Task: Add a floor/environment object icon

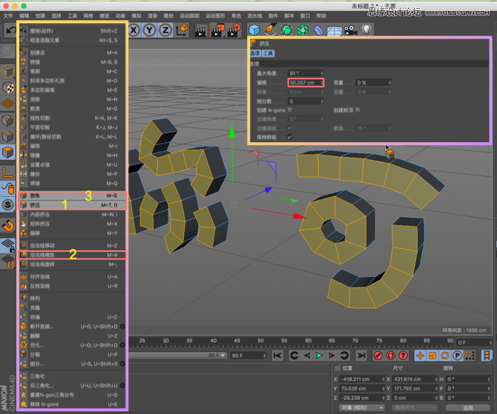Action: [335, 30]
